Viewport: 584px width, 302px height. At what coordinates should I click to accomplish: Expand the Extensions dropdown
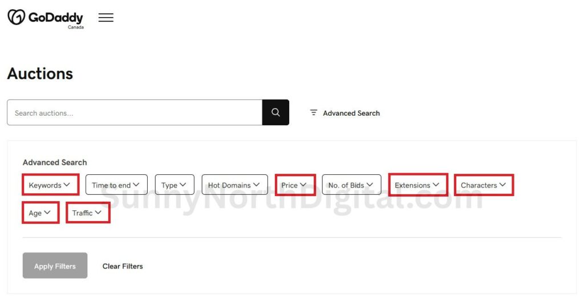pos(417,185)
